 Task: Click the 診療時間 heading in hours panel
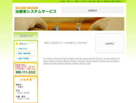[26, 80]
